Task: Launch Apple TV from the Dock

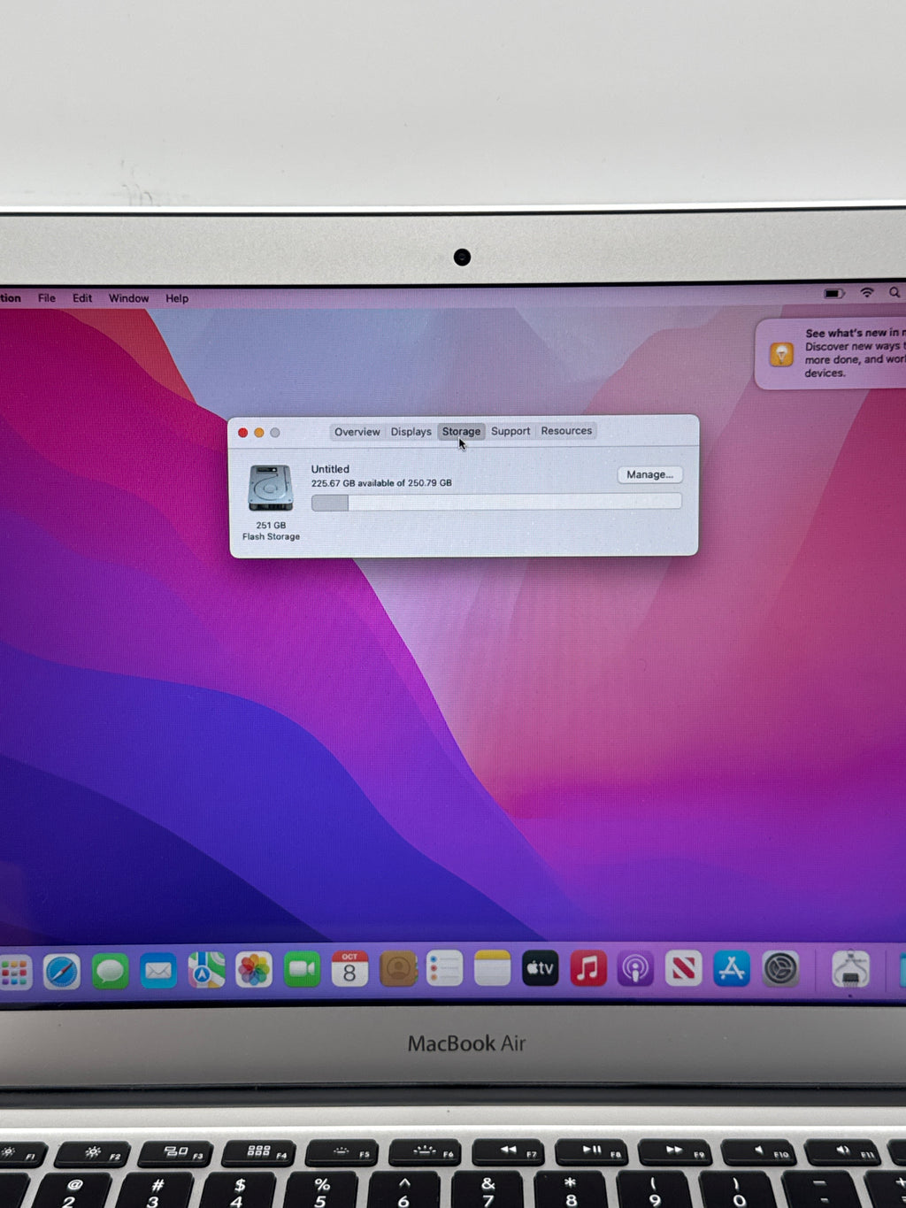Action: [540, 968]
